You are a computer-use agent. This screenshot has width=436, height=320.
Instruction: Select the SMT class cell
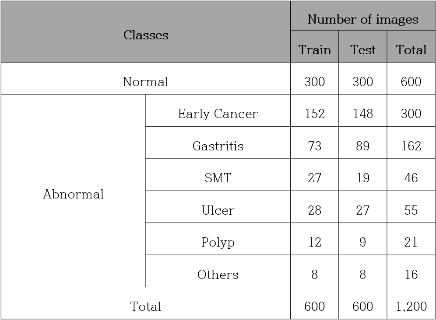pos(218,175)
